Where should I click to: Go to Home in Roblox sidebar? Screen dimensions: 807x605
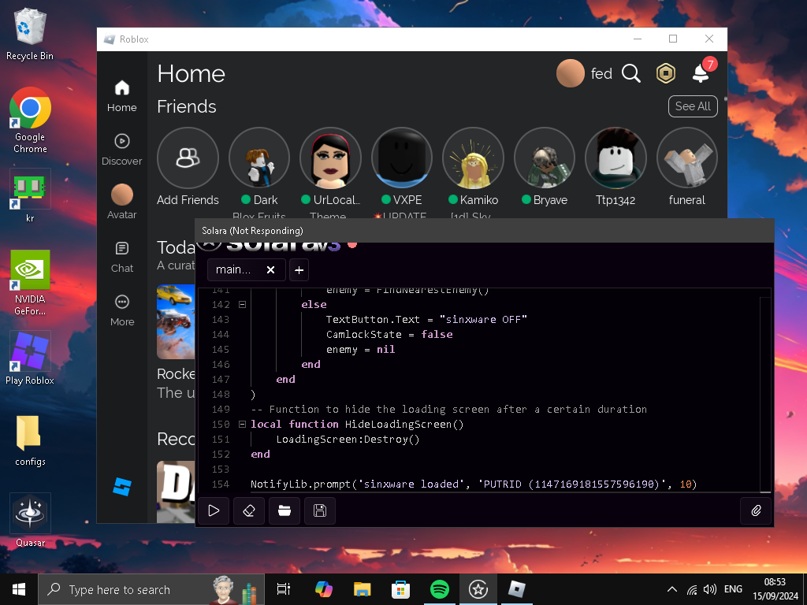pyautogui.click(x=122, y=96)
